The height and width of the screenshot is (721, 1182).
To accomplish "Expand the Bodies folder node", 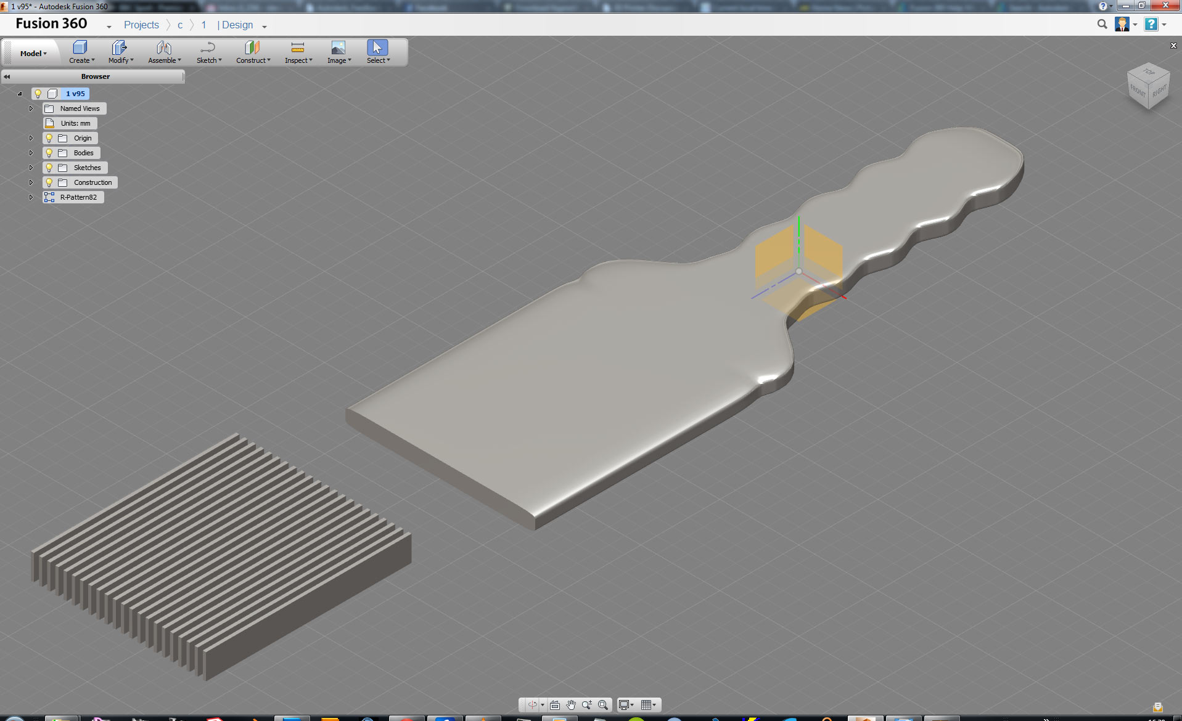I will point(31,153).
